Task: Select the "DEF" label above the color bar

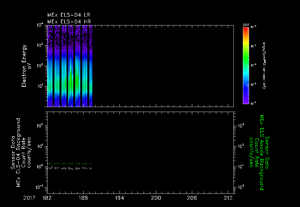Action: pos(246,25)
